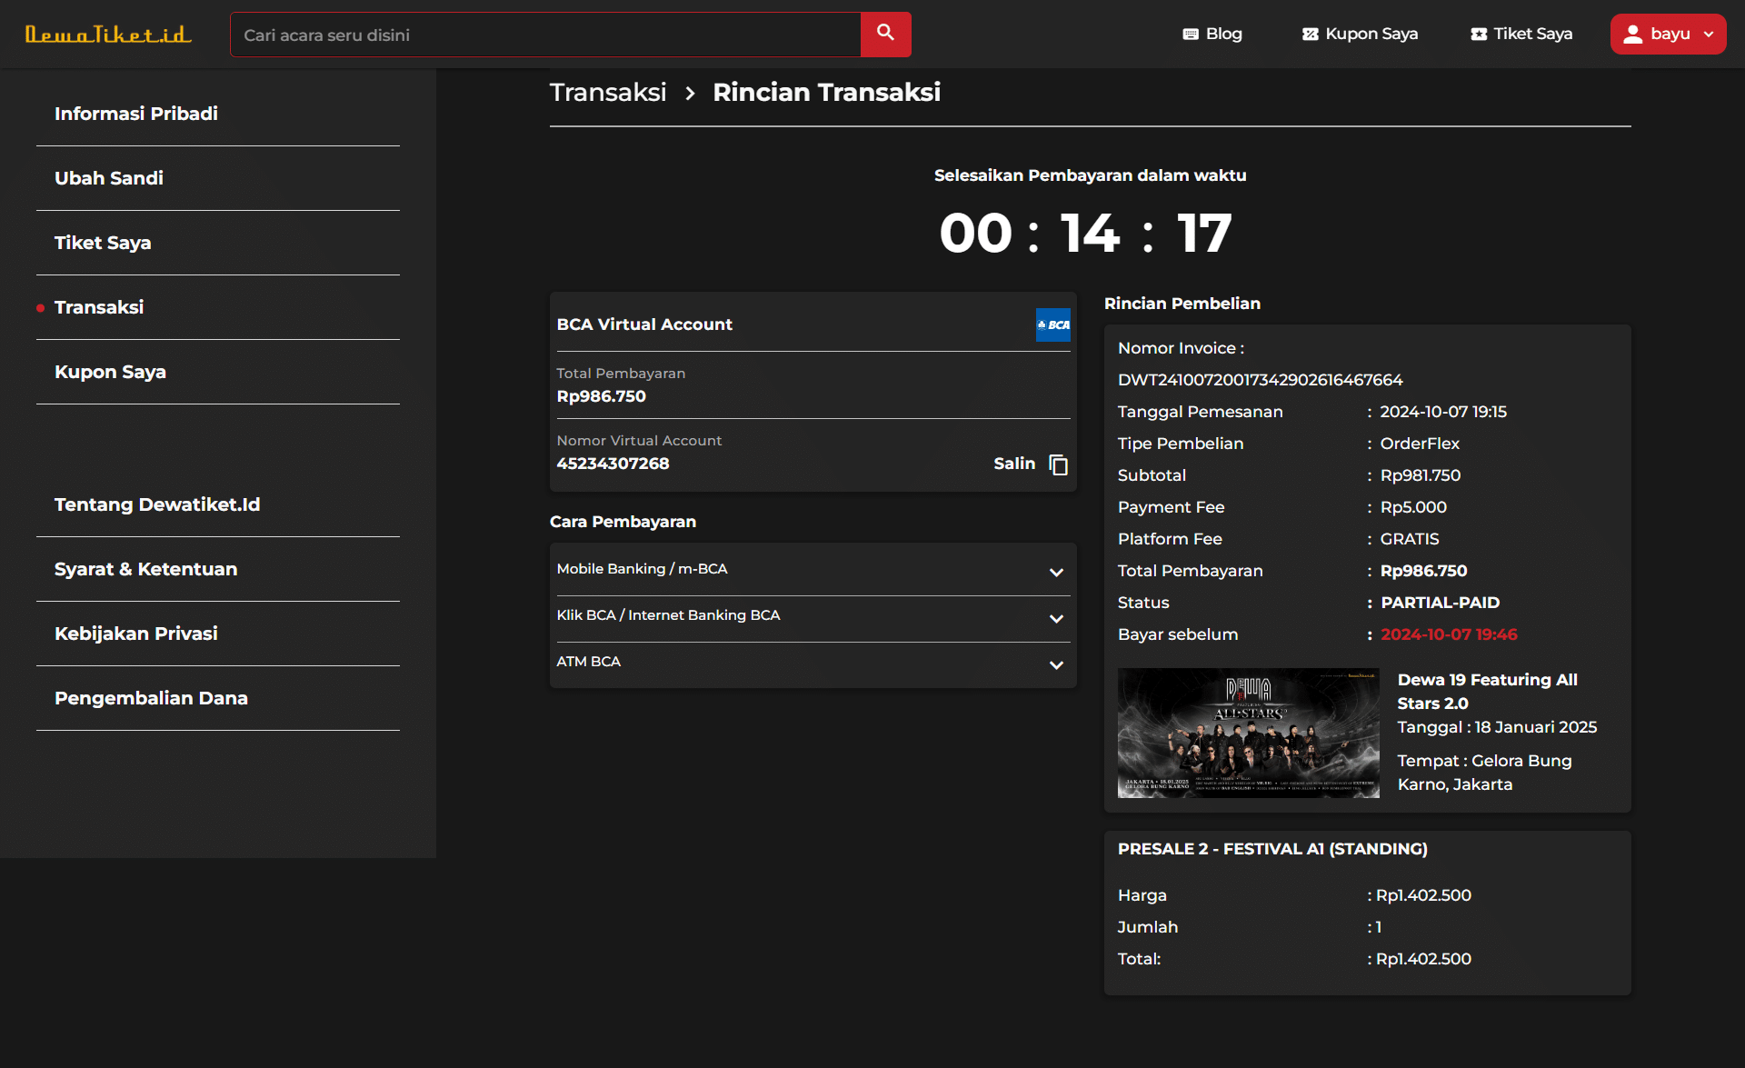The image size is (1745, 1068).
Task: Open Tiket Saya in the top bar
Action: 1521,34
